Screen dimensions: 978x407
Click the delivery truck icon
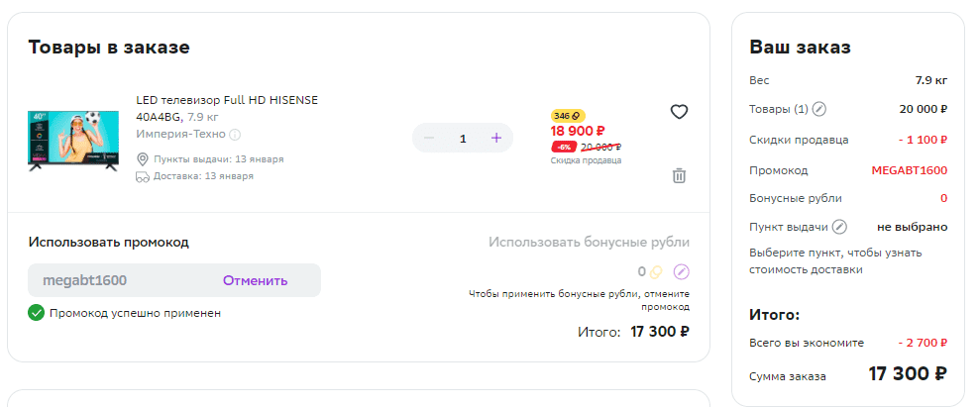click(143, 176)
